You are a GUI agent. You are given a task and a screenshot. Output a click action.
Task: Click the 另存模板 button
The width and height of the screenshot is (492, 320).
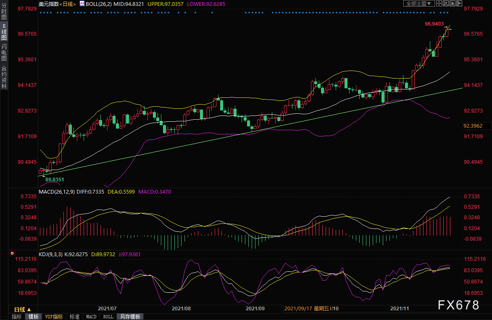[x=130, y=317]
